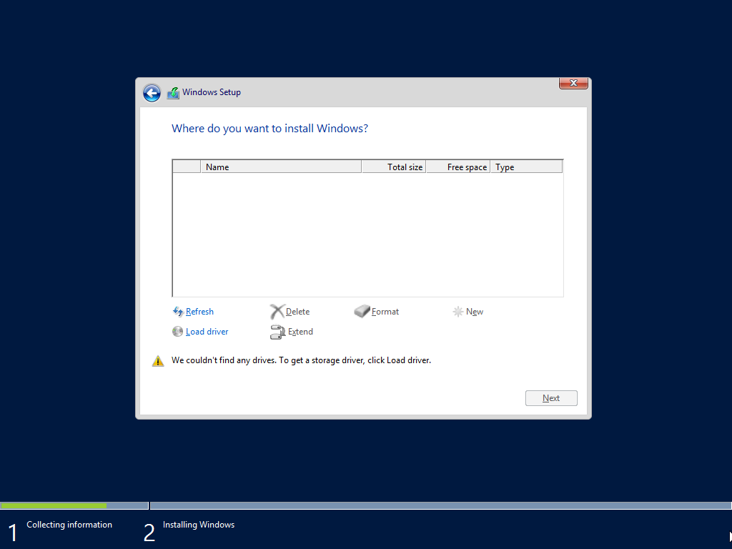Image resolution: width=732 pixels, height=549 pixels.
Task: Close the Windows Setup dialog
Action: coord(573,83)
